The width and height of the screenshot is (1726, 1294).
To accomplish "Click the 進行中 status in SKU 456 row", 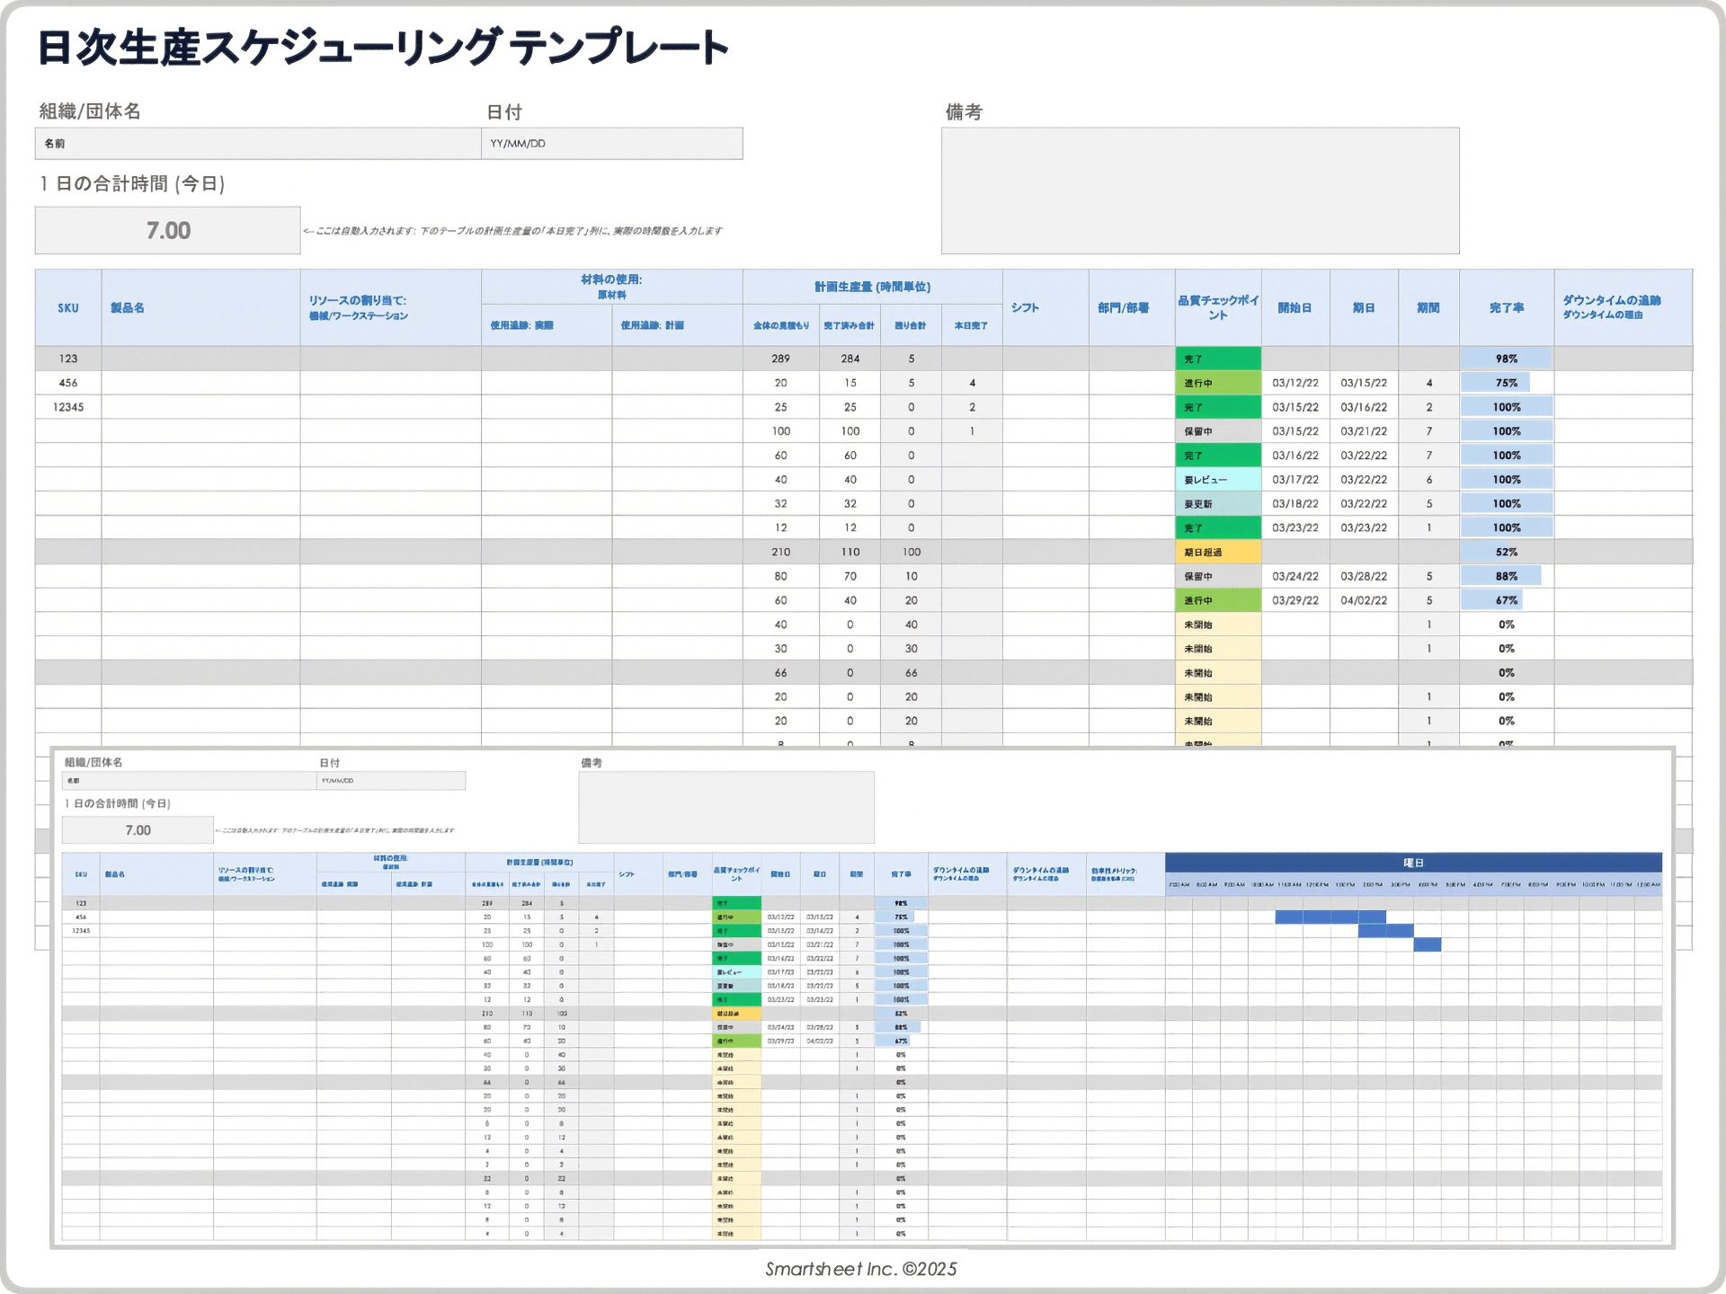I will point(1218,383).
